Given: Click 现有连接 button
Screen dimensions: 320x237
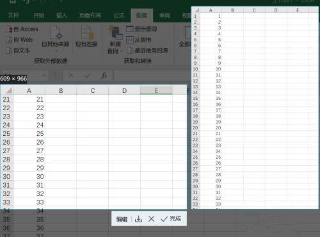Looking at the screenshot, I should [x=86, y=37].
